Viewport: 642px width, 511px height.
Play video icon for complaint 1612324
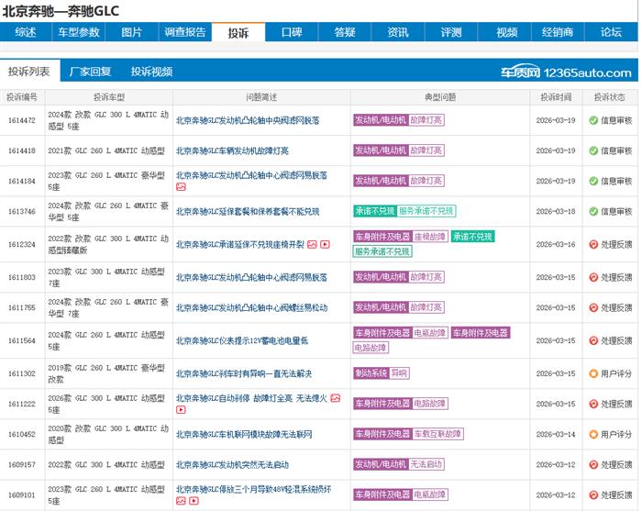[x=324, y=245]
